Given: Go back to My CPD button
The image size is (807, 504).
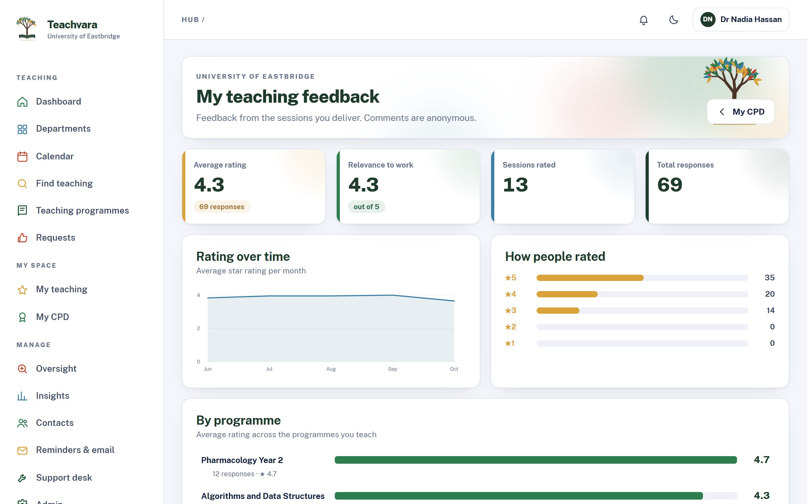Looking at the screenshot, I should click(x=740, y=112).
